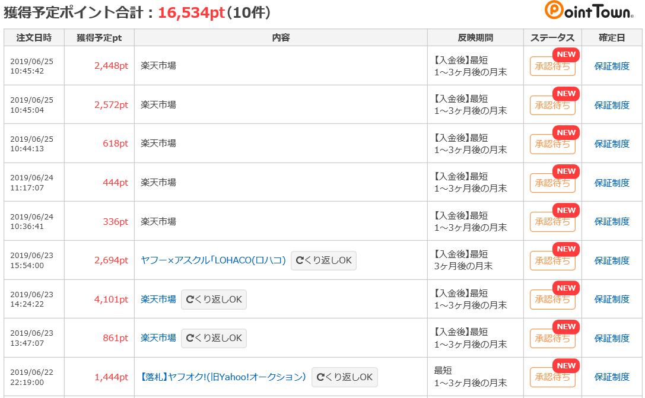Screen dimensions: 645x398
Task: Click the 2,572pt points value
Action: click(111, 105)
